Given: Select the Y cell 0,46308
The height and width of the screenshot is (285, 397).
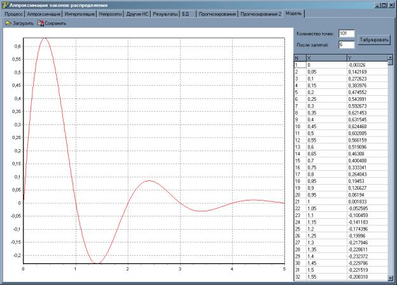Looking at the screenshot, I should tap(367, 154).
